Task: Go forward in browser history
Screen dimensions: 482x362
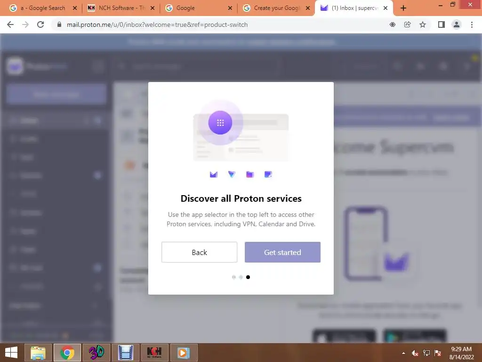Action: 25,25
